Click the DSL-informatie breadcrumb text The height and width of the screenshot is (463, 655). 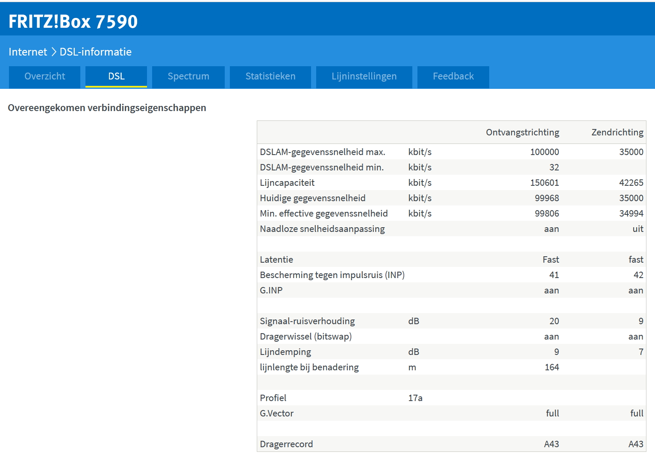click(x=96, y=52)
